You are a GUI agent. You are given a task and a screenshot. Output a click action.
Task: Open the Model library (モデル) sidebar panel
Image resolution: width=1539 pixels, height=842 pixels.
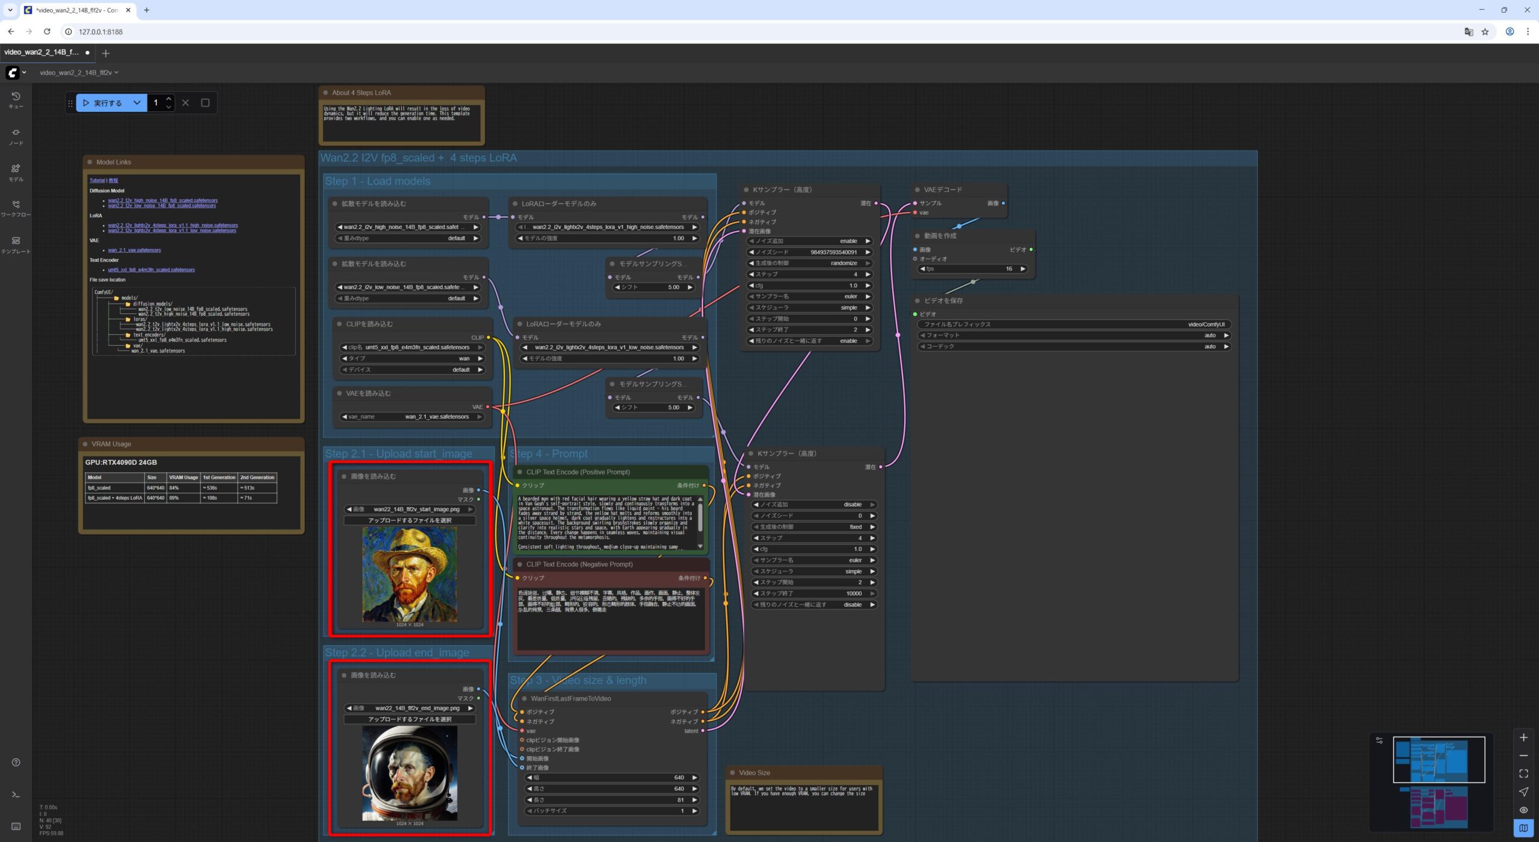pyautogui.click(x=16, y=173)
